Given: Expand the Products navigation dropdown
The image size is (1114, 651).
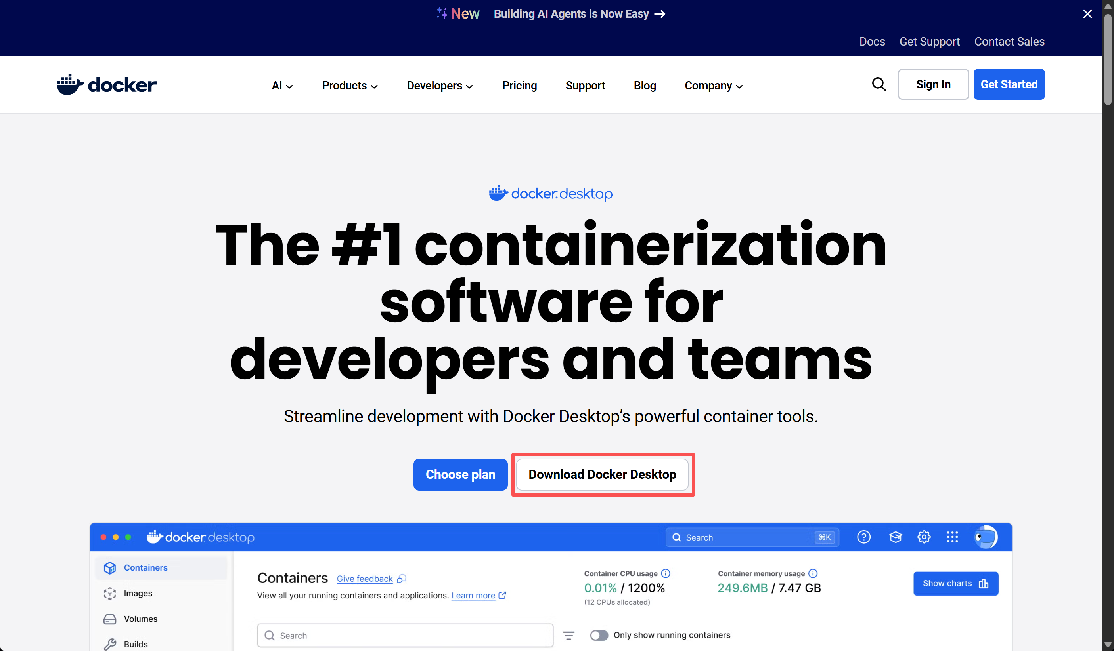Looking at the screenshot, I should 350,86.
